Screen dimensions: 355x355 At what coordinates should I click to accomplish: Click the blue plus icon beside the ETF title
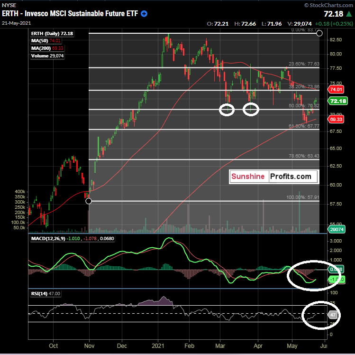[144, 14]
